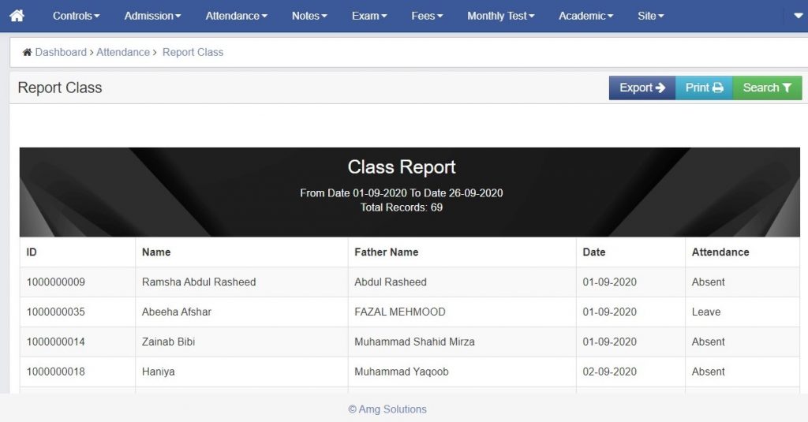Print the class report
This screenshot has height=422, width=808.
tap(704, 88)
